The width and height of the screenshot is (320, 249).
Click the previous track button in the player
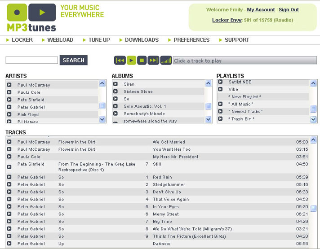120,60
